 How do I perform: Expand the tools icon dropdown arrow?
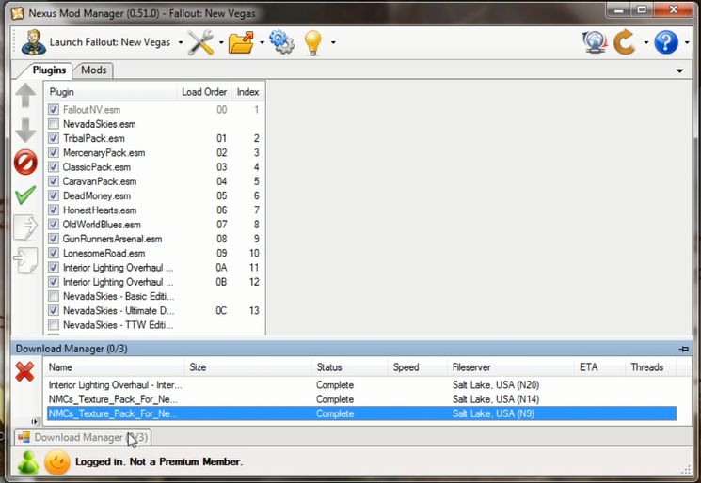click(221, 43)
